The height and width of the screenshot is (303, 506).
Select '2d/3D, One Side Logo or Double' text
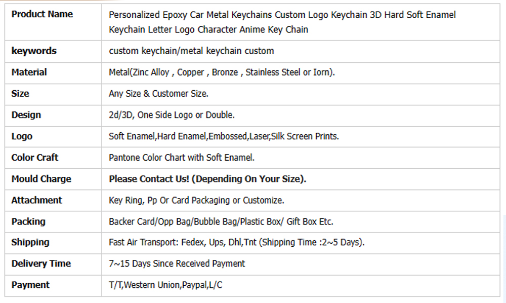click(x=172, y=115)
